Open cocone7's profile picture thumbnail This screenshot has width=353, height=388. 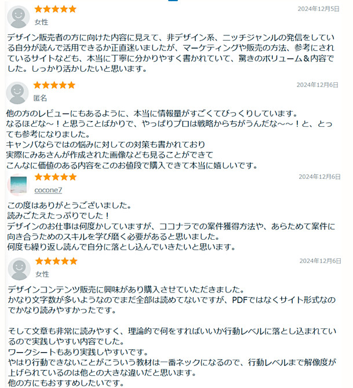pyautogui.click(x=19, y=185)
